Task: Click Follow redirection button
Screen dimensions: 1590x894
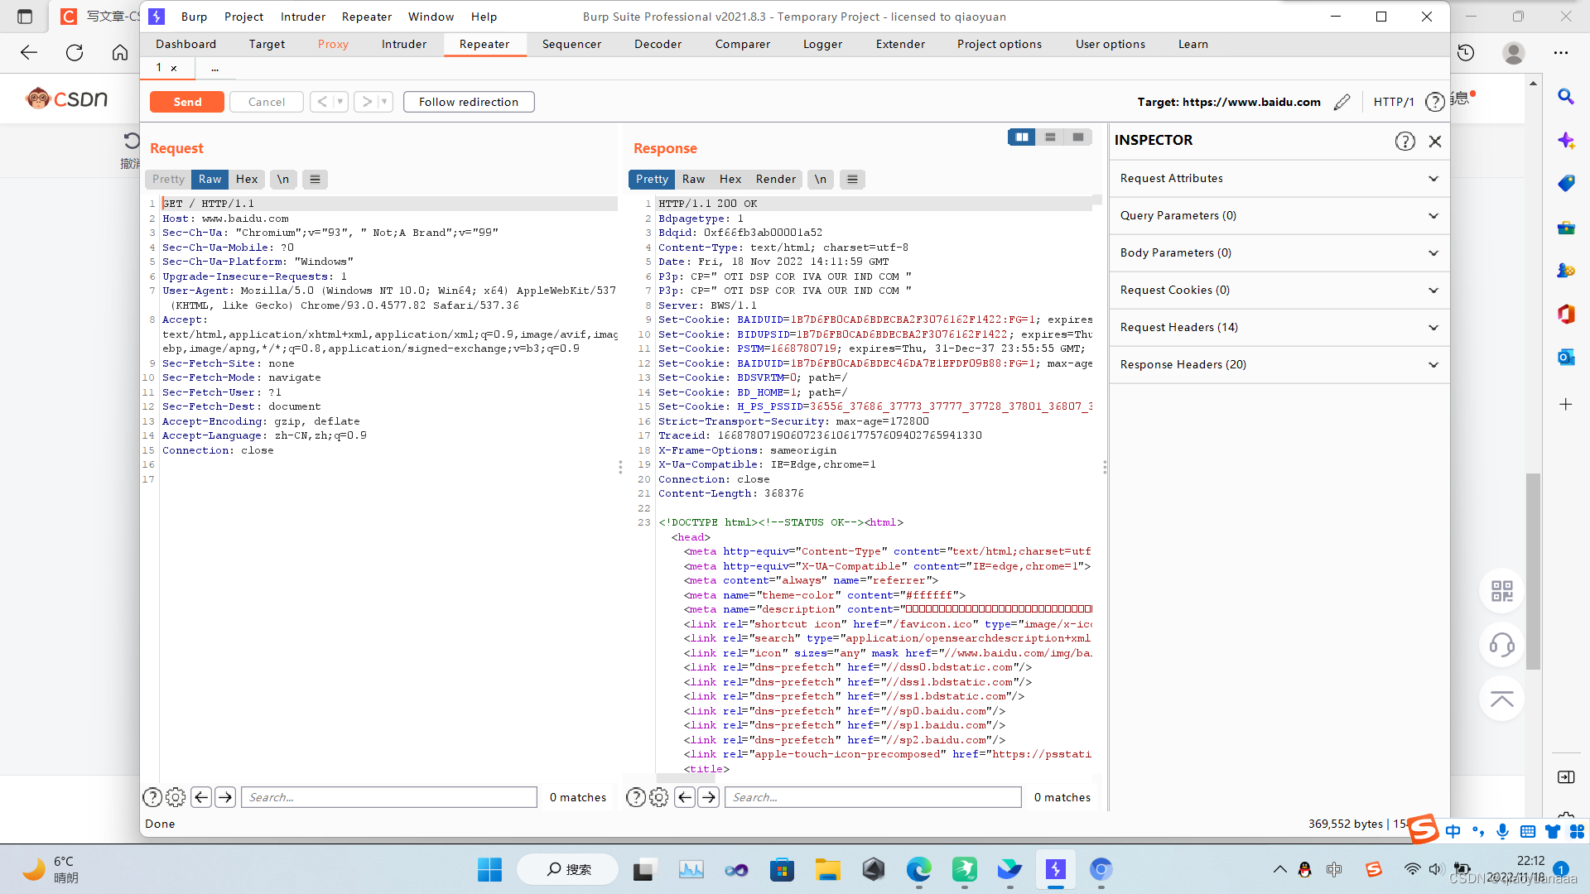Action: (x=468, y=102)
